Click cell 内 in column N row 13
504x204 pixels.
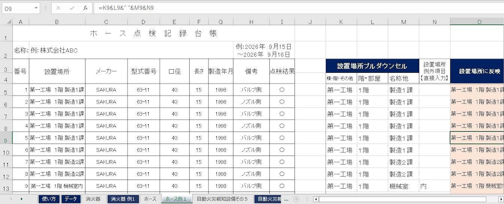[435, 186]
